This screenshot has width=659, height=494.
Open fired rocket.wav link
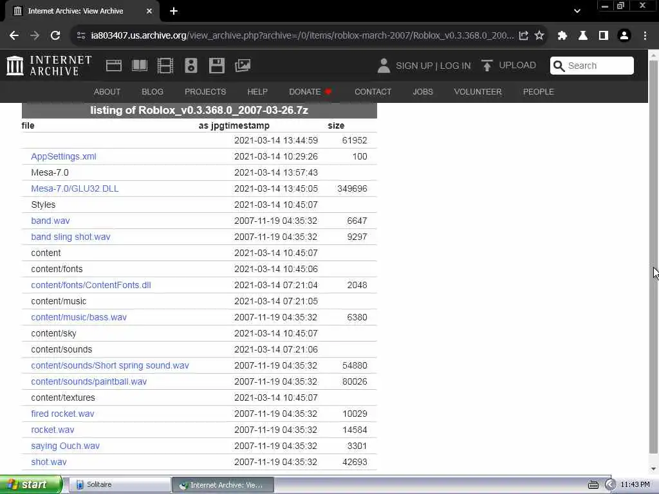coord(62,414)
